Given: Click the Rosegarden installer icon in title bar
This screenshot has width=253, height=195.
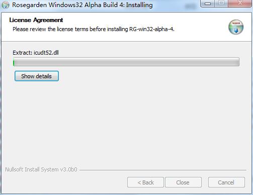Looking at the screenshot, I should [6, 5].
